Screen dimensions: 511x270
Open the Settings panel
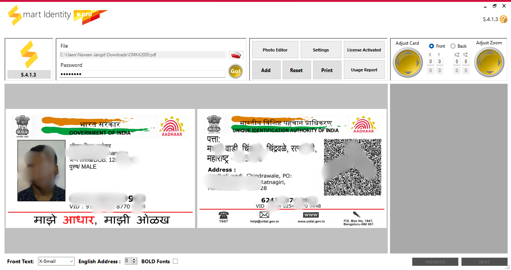coord(321,50)
